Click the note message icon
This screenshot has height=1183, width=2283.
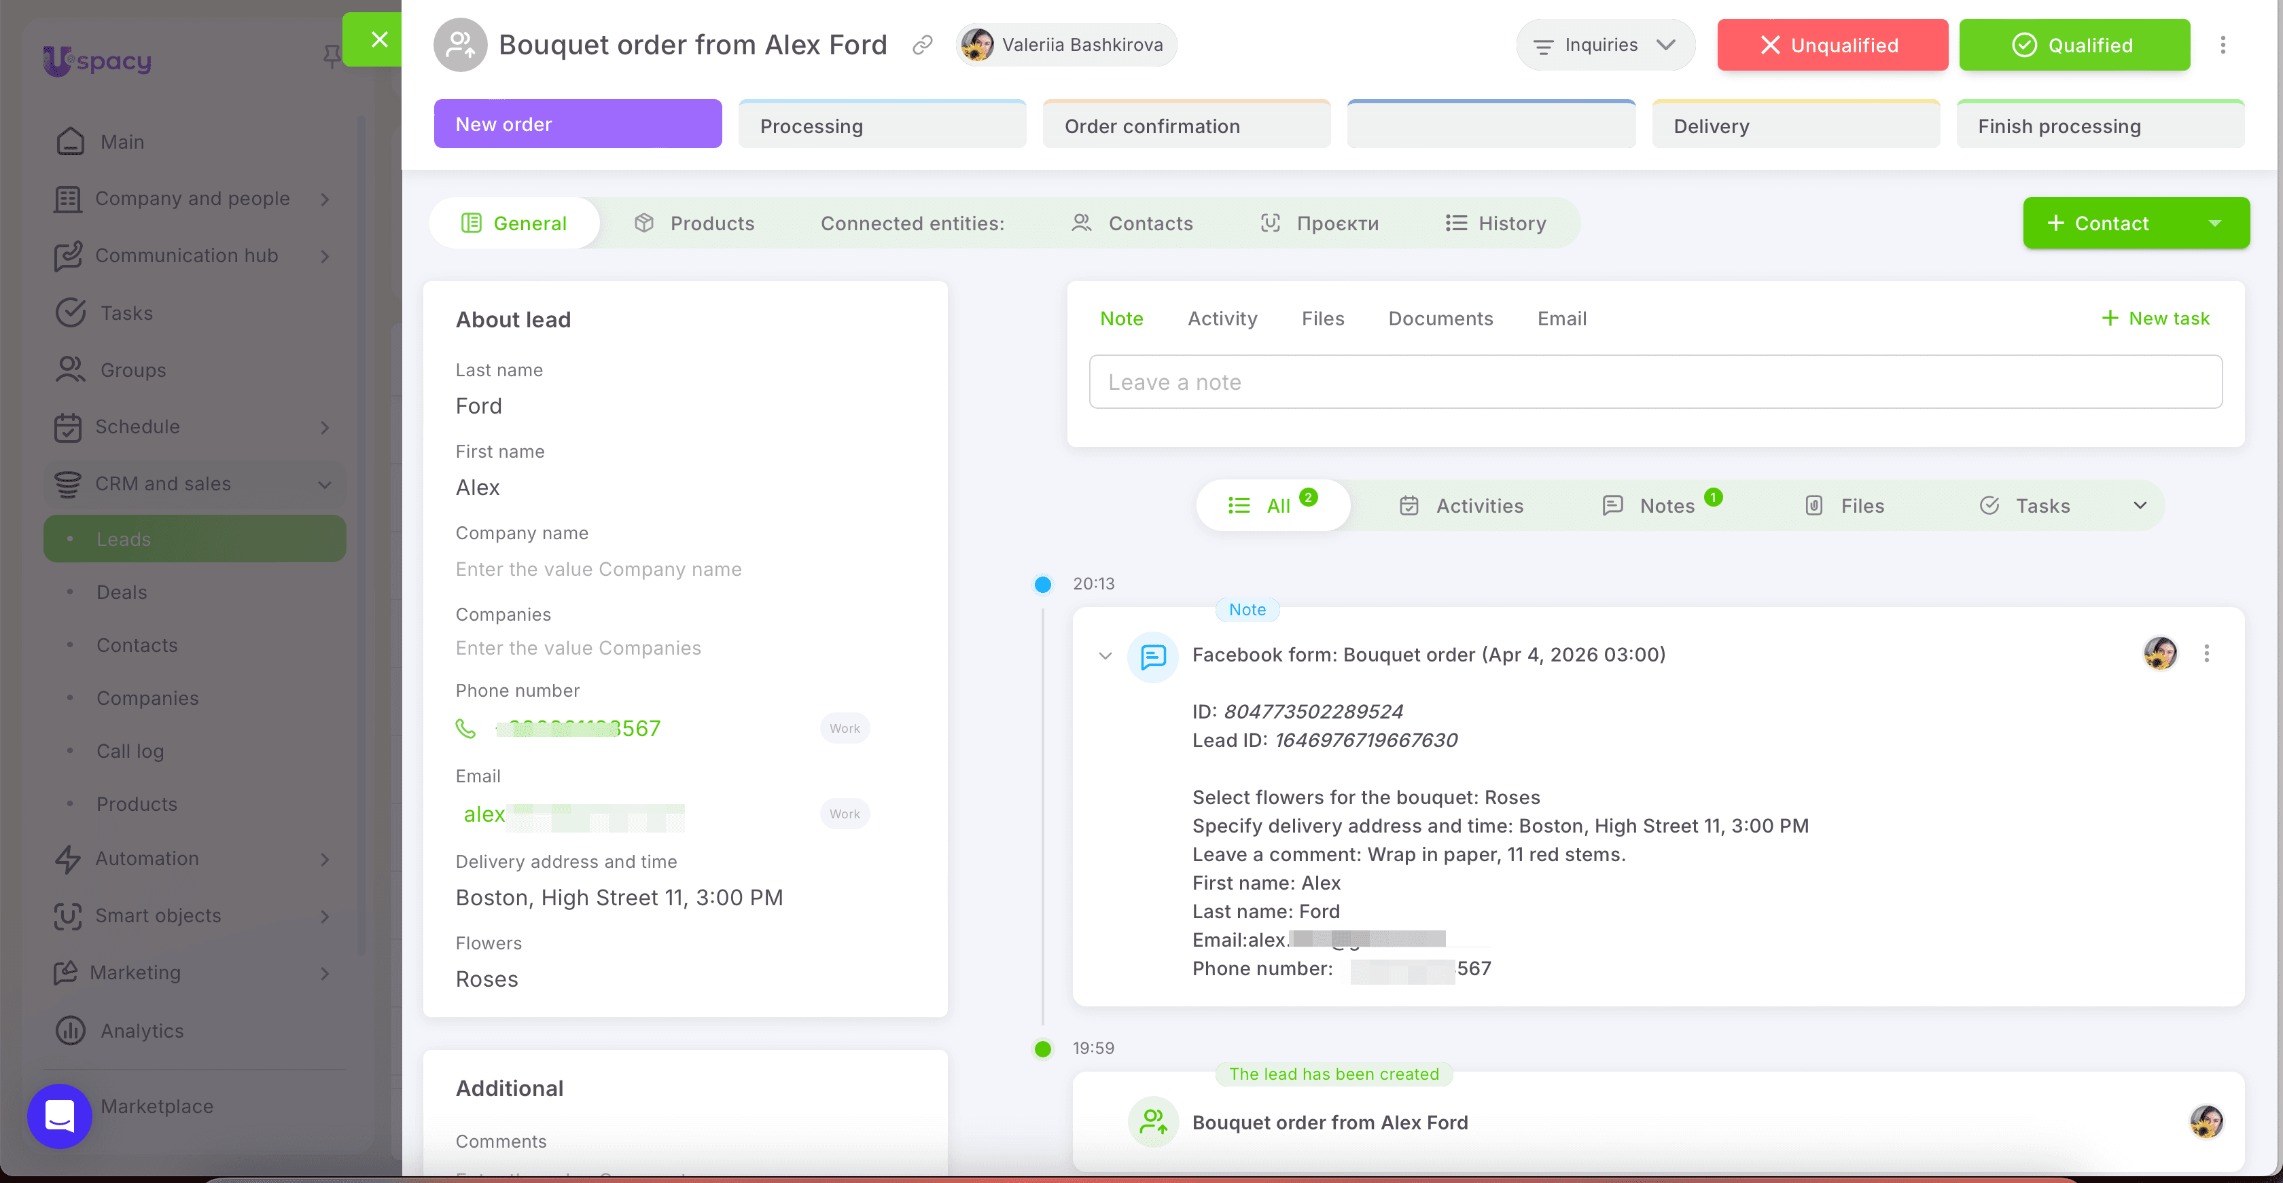coord(1152,656)
